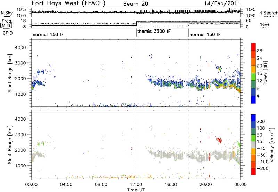The width and height of the screenshot is (278, 192).
Task: Select the "Beam 20" heading
Action: click(x=136, y=4)
